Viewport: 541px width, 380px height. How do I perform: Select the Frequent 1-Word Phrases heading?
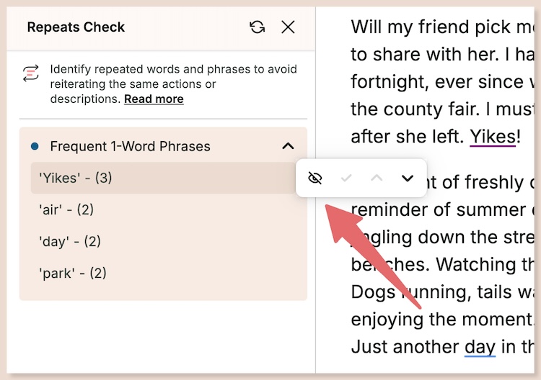coord(130,146)
